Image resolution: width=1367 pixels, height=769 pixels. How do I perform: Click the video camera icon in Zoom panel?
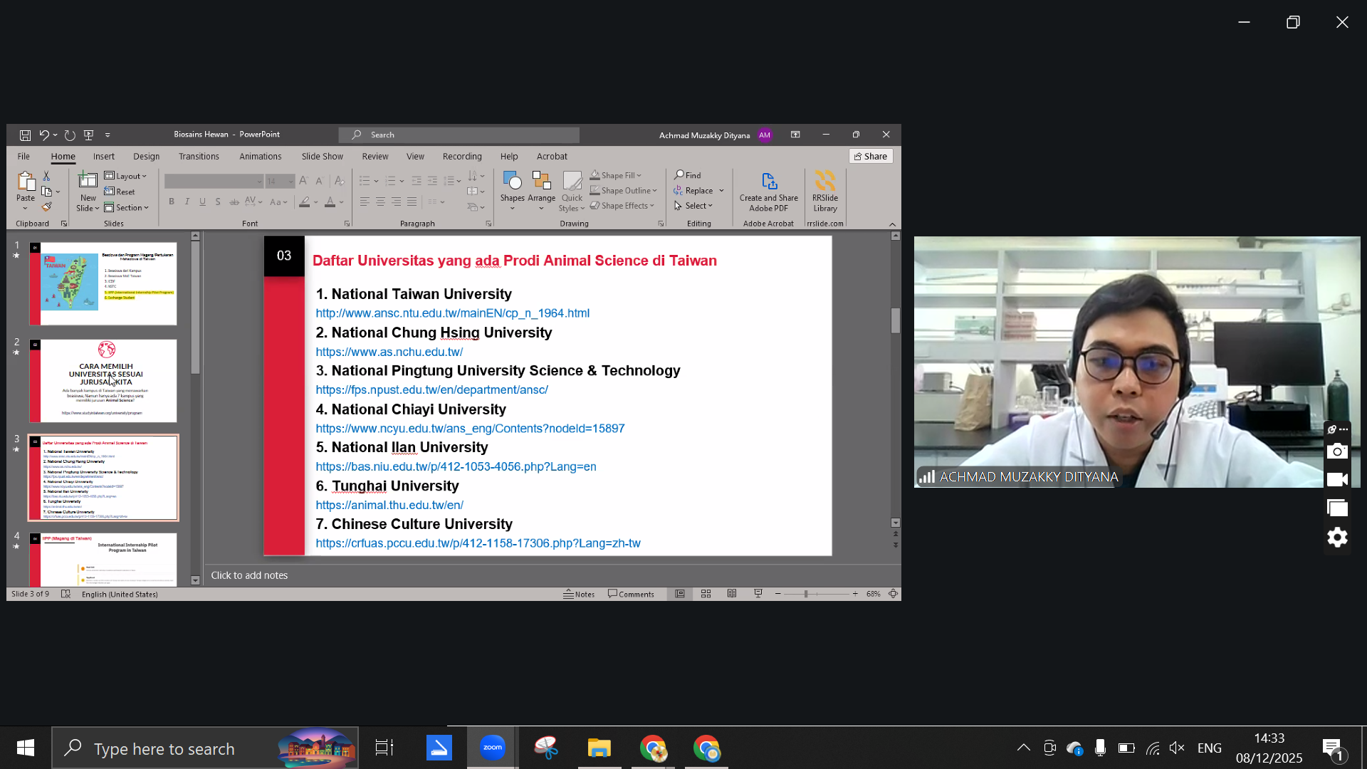tap(1337, 480)
